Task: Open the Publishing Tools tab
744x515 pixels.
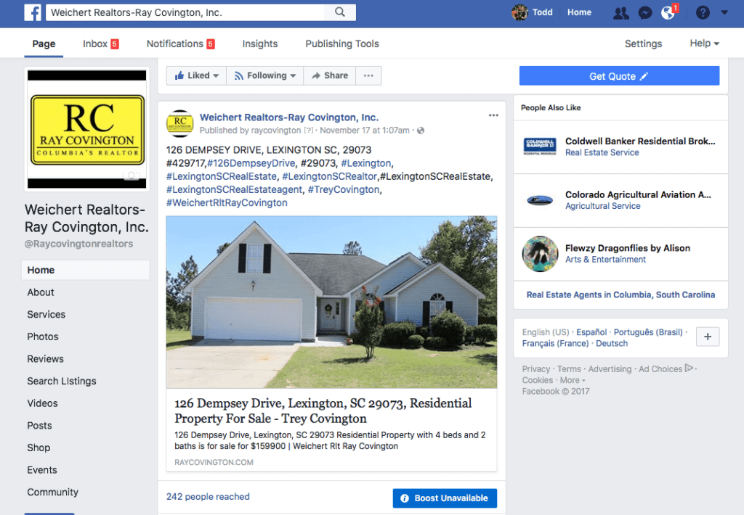Action: tap(342, 44)
